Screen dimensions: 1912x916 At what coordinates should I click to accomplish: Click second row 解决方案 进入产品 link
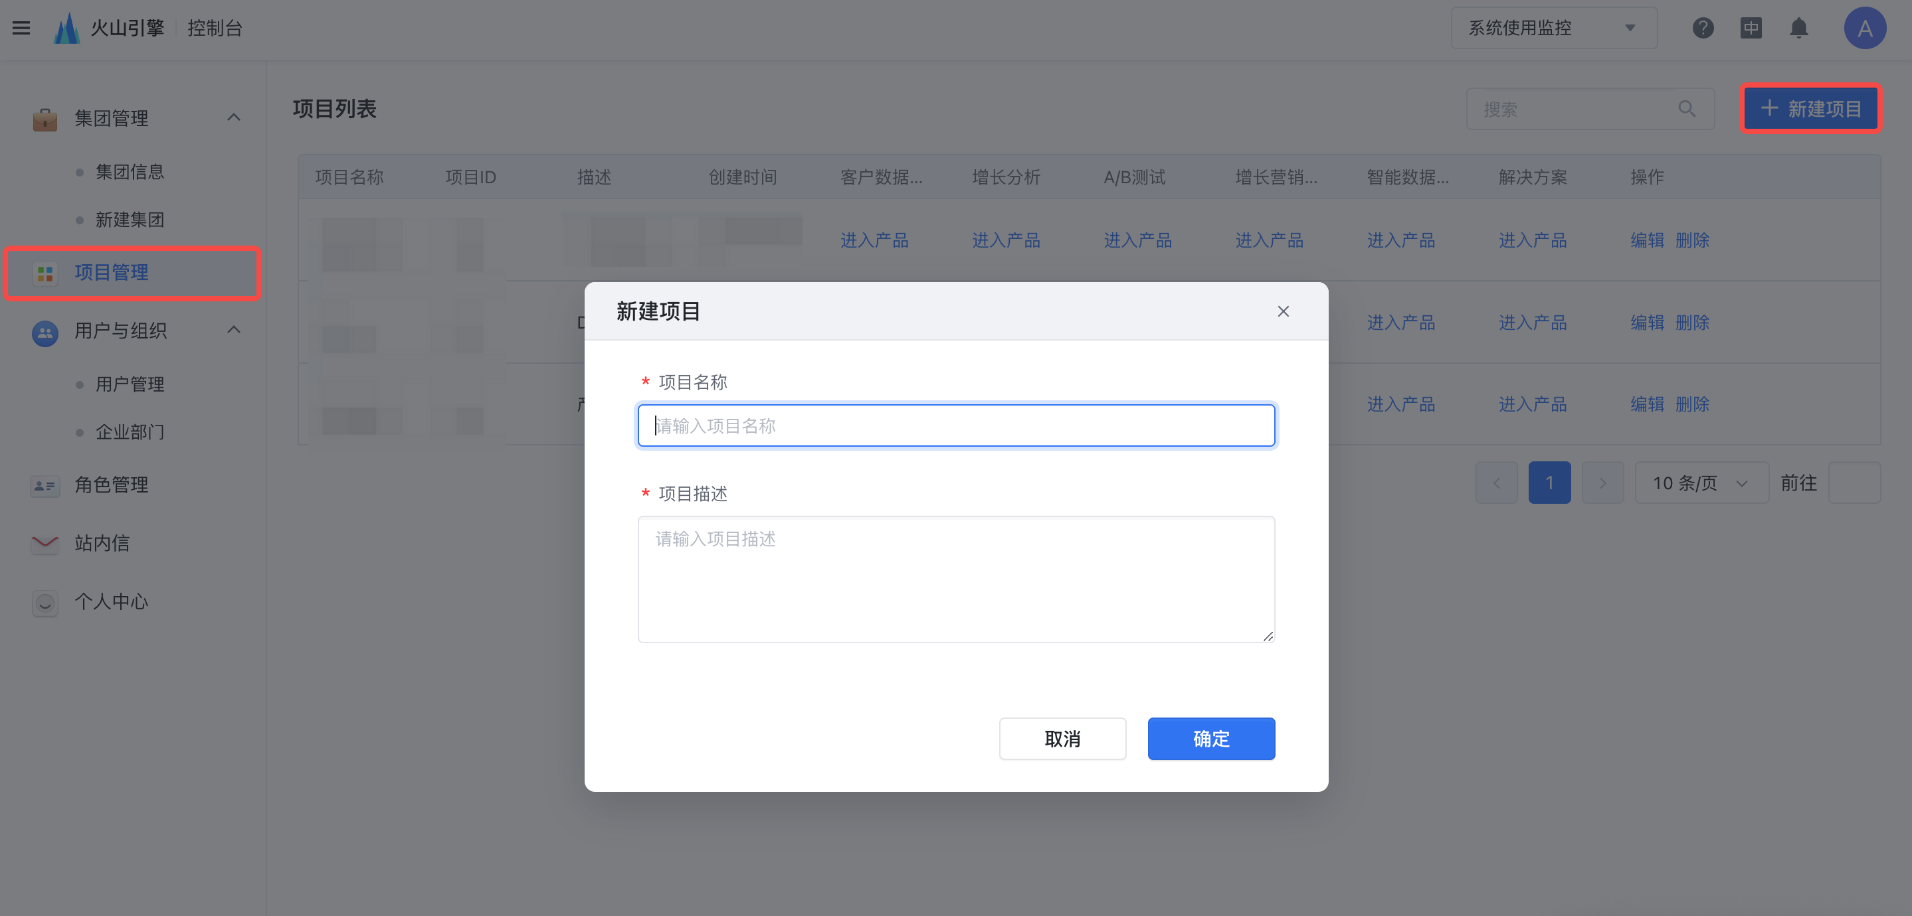click(x=1533, y=323)
